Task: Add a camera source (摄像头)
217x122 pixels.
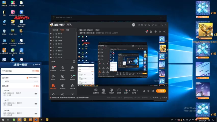Action: (104, 91)
